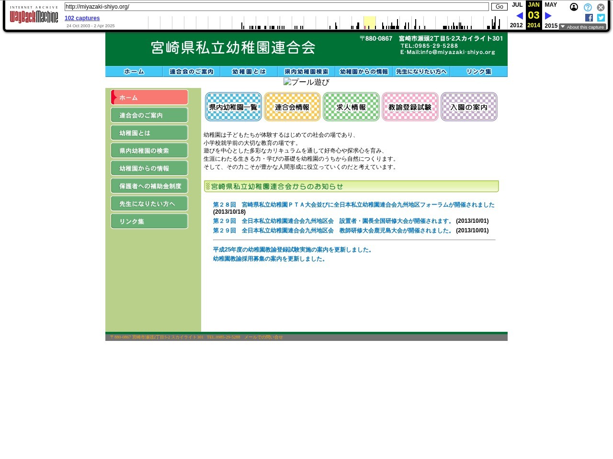Click the Go button

pyautogui.click(x=499, y=7)
